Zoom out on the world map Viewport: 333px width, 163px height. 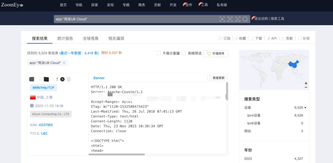point(306,87)
